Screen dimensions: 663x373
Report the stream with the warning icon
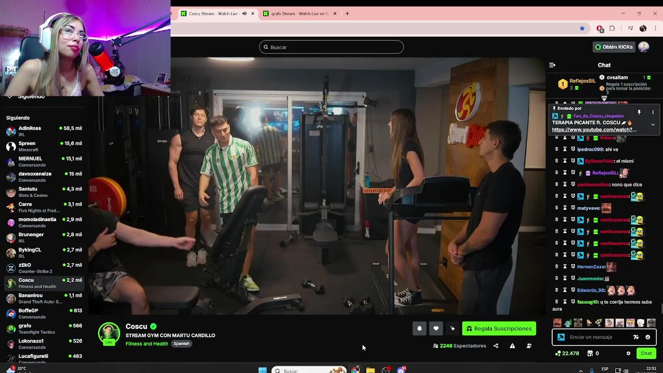coord(512,346)
